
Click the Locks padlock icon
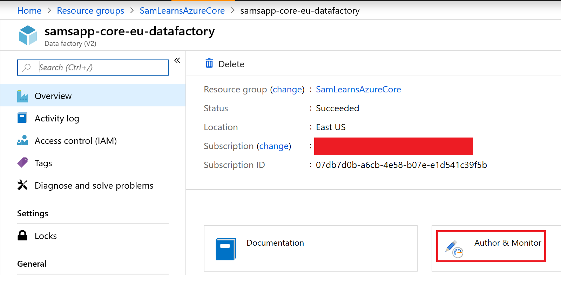[x=22, y=236]
